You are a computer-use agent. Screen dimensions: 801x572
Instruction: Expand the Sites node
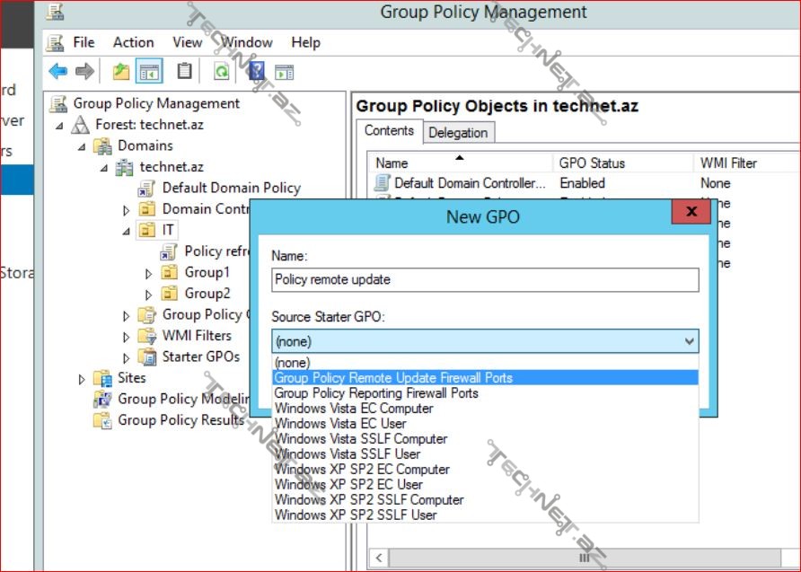[83, 379]
